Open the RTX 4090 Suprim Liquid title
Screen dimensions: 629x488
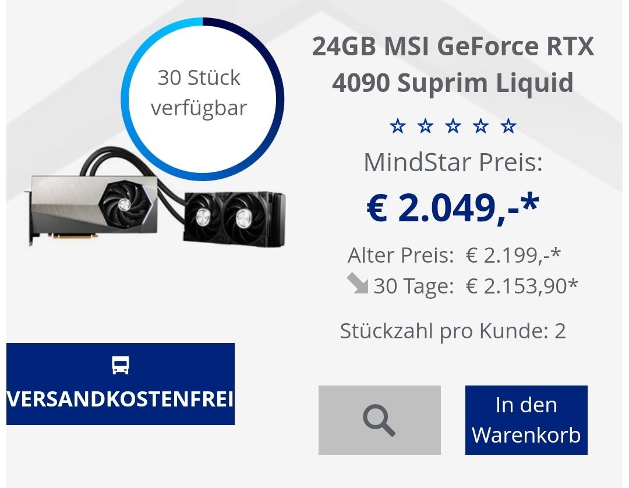coord(453,64)
